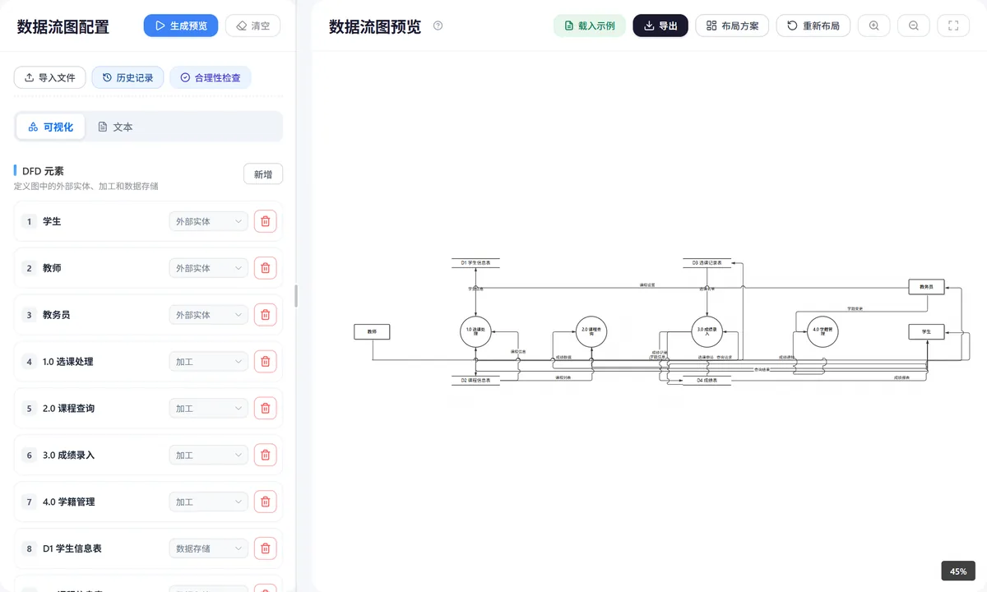Delete the 1.0 选课处理 element

click(265, 362)
